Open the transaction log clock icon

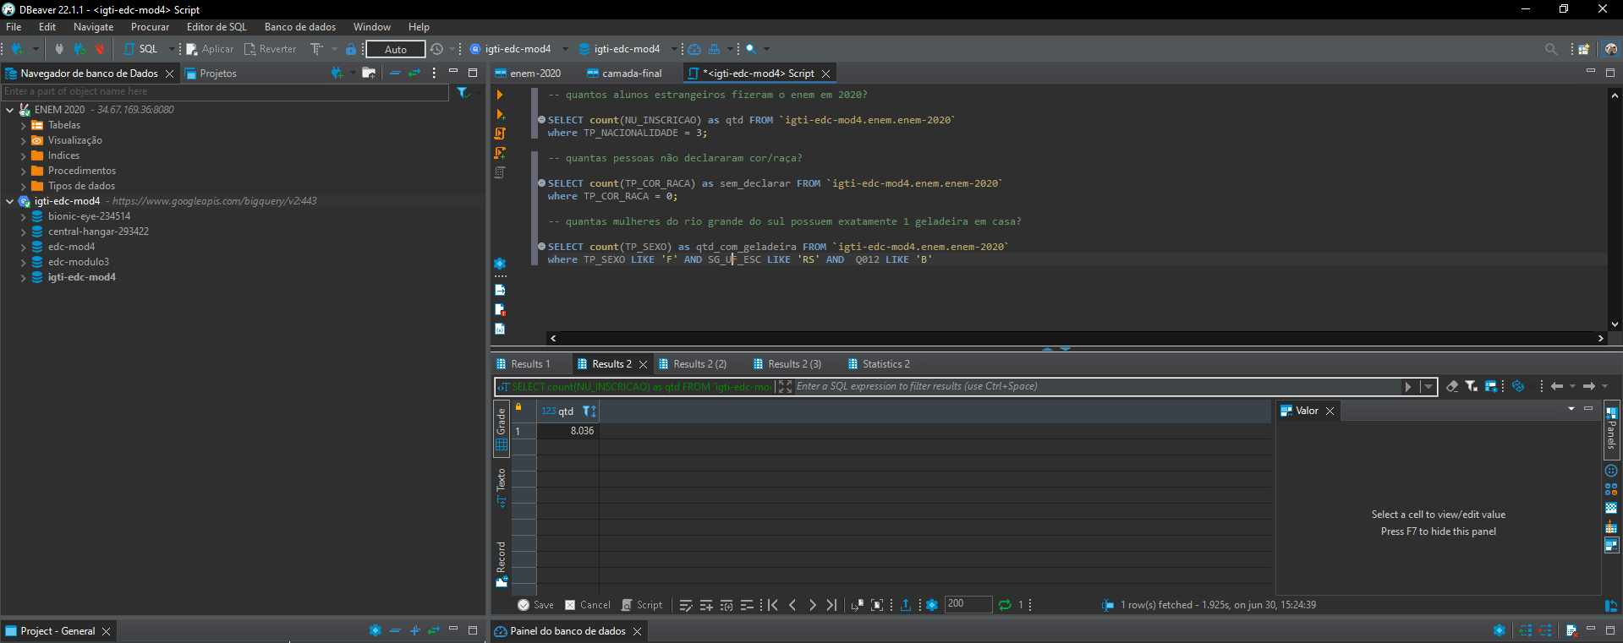(x=436, y=49)
